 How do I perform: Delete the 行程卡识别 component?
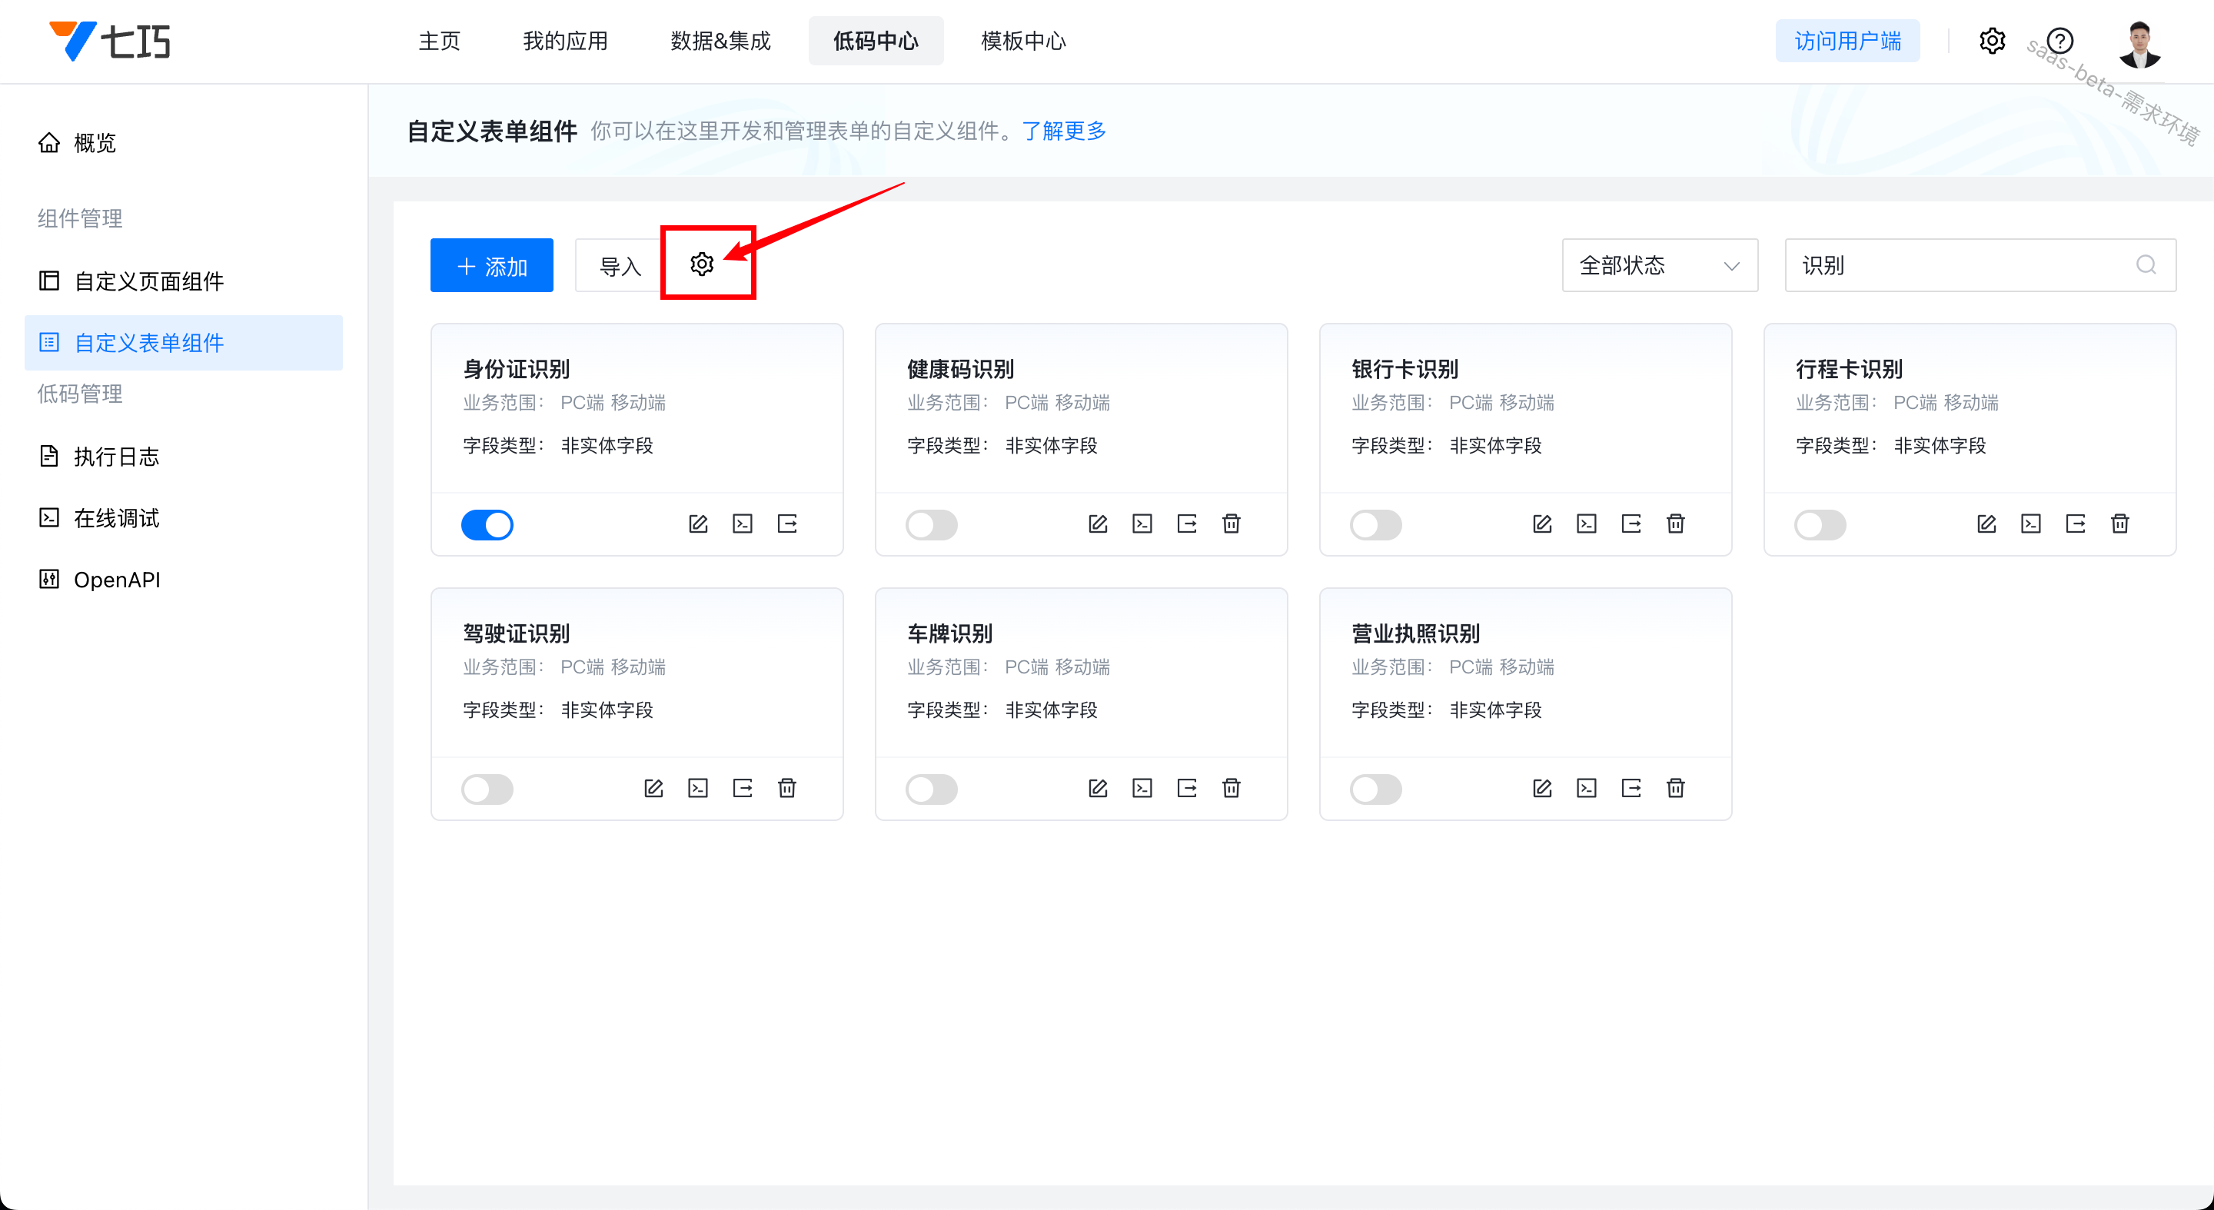click(x=2119, y=524)
